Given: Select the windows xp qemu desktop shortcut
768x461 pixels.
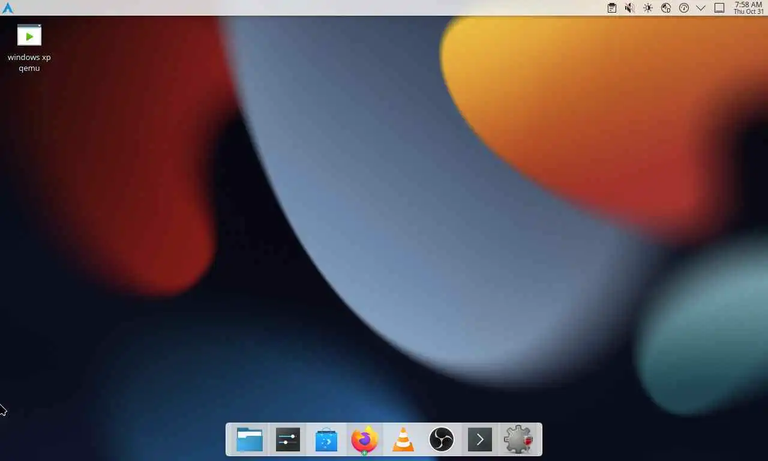Looking at the screenshot, I should coord(29,48).
